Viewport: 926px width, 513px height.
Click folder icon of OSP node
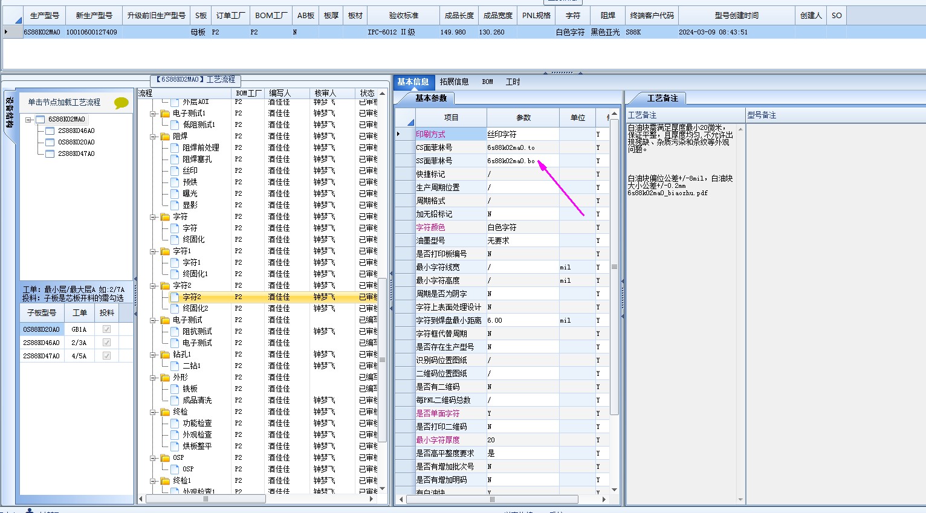tap(165, 457)
